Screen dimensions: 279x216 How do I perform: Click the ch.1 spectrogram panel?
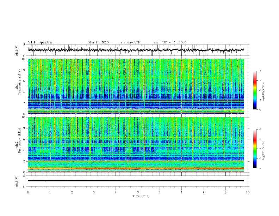pos(136,86)
